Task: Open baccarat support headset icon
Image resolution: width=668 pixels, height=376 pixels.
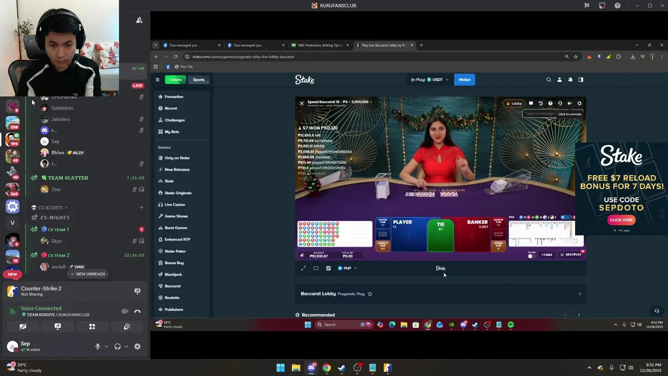Action: click(560, 103)
